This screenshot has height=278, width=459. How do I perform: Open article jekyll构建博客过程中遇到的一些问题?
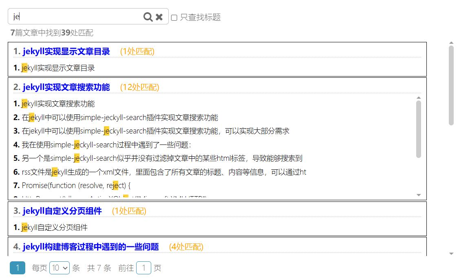pyautogui.click(x=90, y=247)
